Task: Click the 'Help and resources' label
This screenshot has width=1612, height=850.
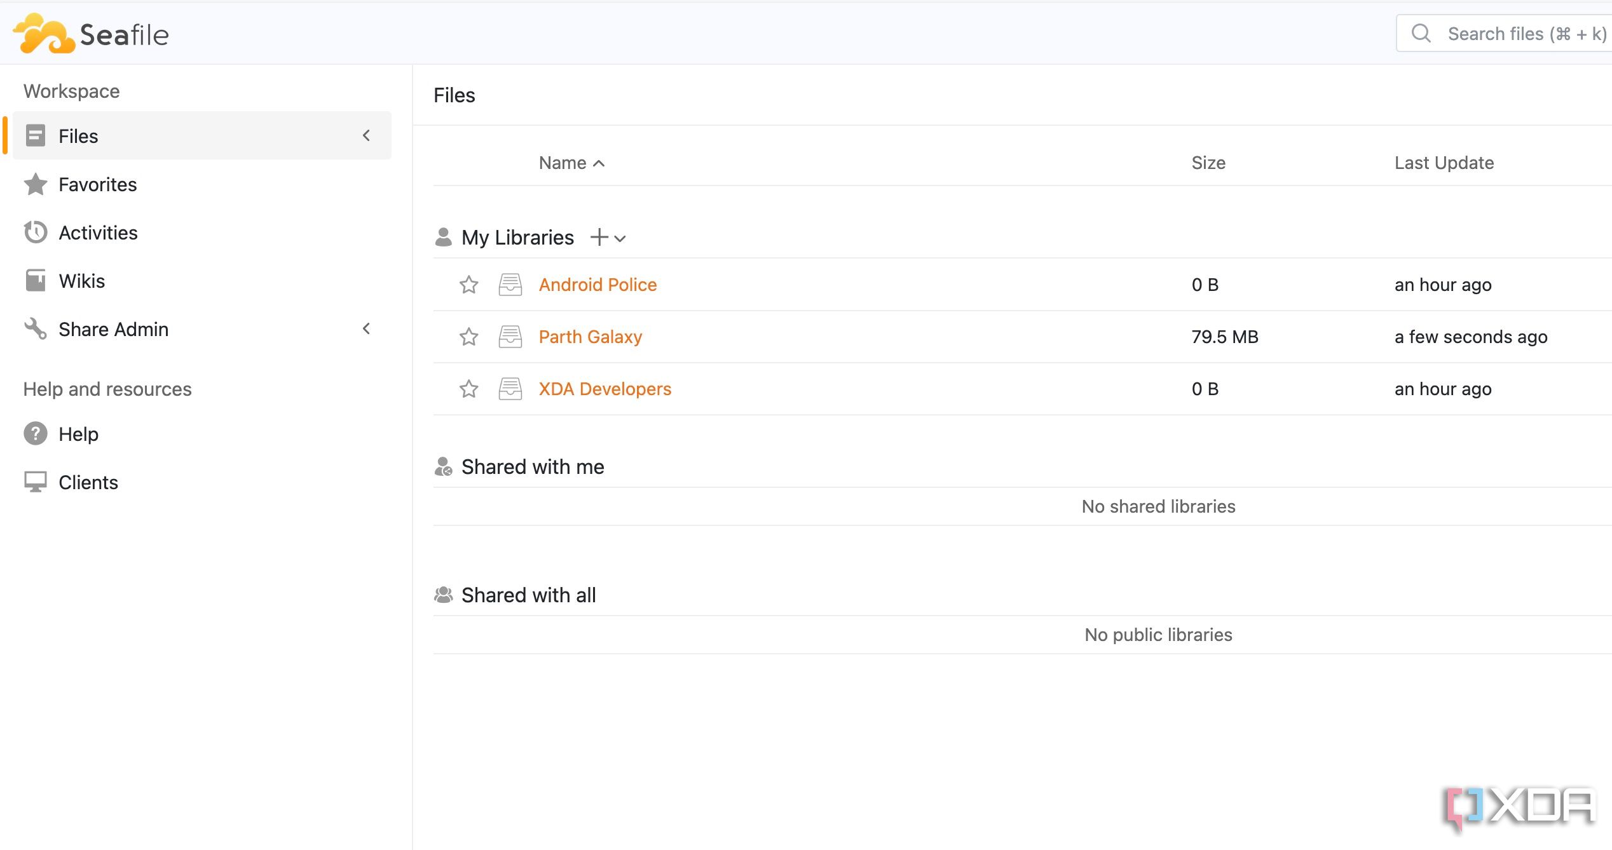Action: click(107, 389)
